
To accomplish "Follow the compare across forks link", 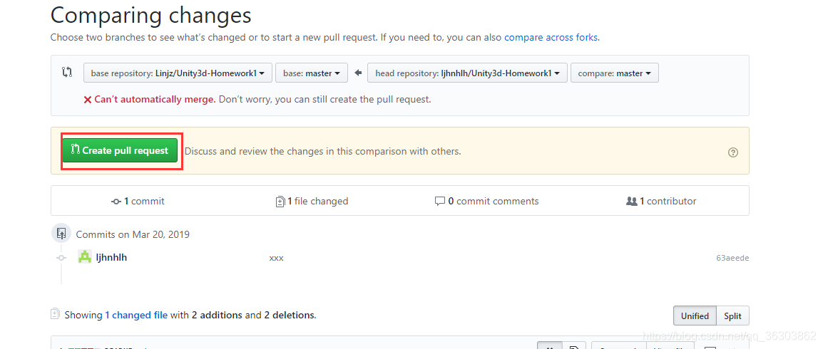I will [551, 38].
